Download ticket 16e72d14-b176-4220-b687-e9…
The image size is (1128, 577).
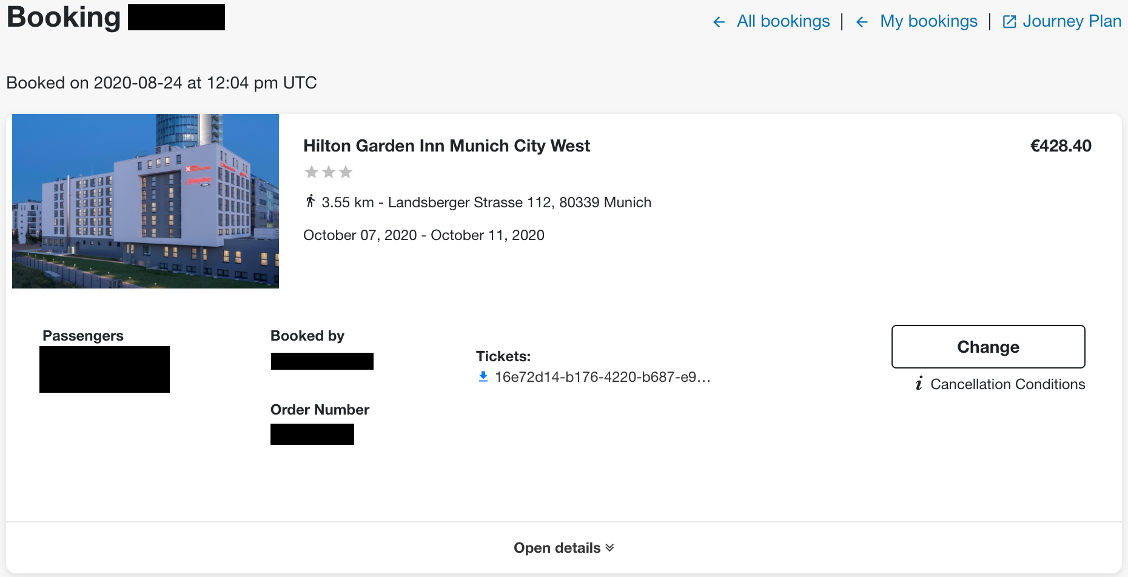[602, 377]
